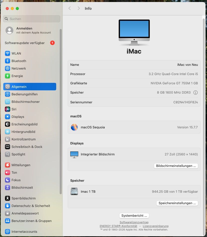
Task: Click the Systembericht … button
Action: (134, 216)
